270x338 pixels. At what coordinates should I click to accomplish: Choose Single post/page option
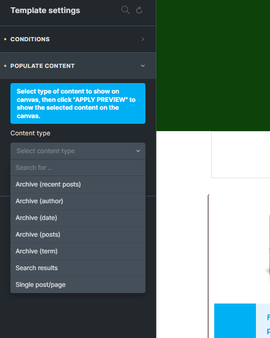coord(78,285)
